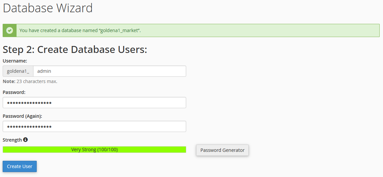Click the Username label
The height and width of the screenshot is (177, 383).
point(15,61)
